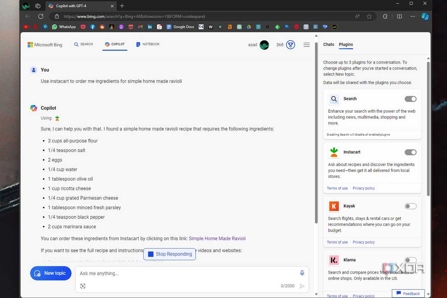Image resolution: width=447 pixels, height=298 pixels.
Task: Open Instacart Terms of use link
Action: tap(337, 188)
